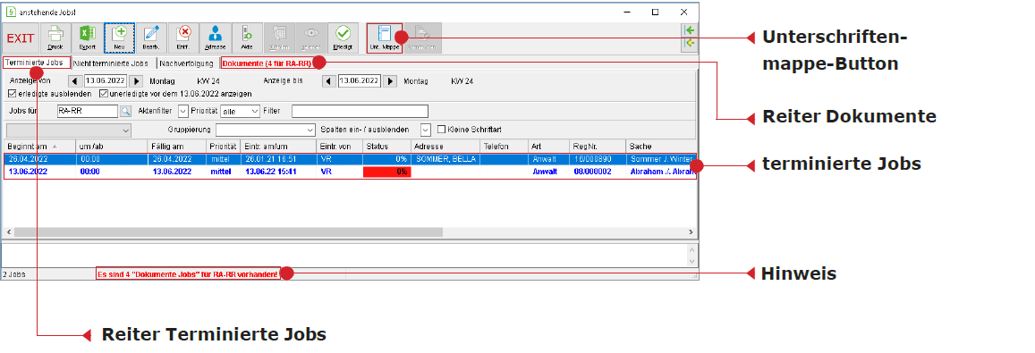Open the Aktenfilter dropdown
The width and height of the screenshot is (1035, 353).
(183, 111)
